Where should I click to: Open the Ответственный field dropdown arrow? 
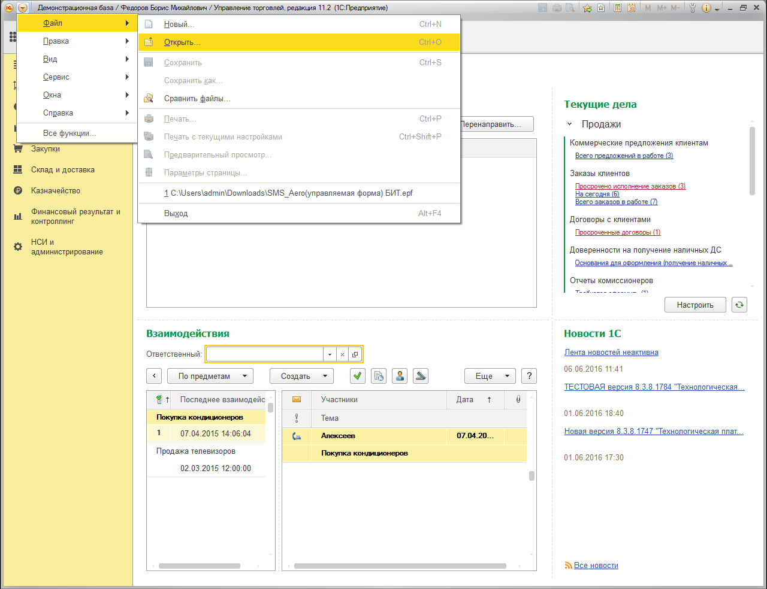tap(330, 354)
